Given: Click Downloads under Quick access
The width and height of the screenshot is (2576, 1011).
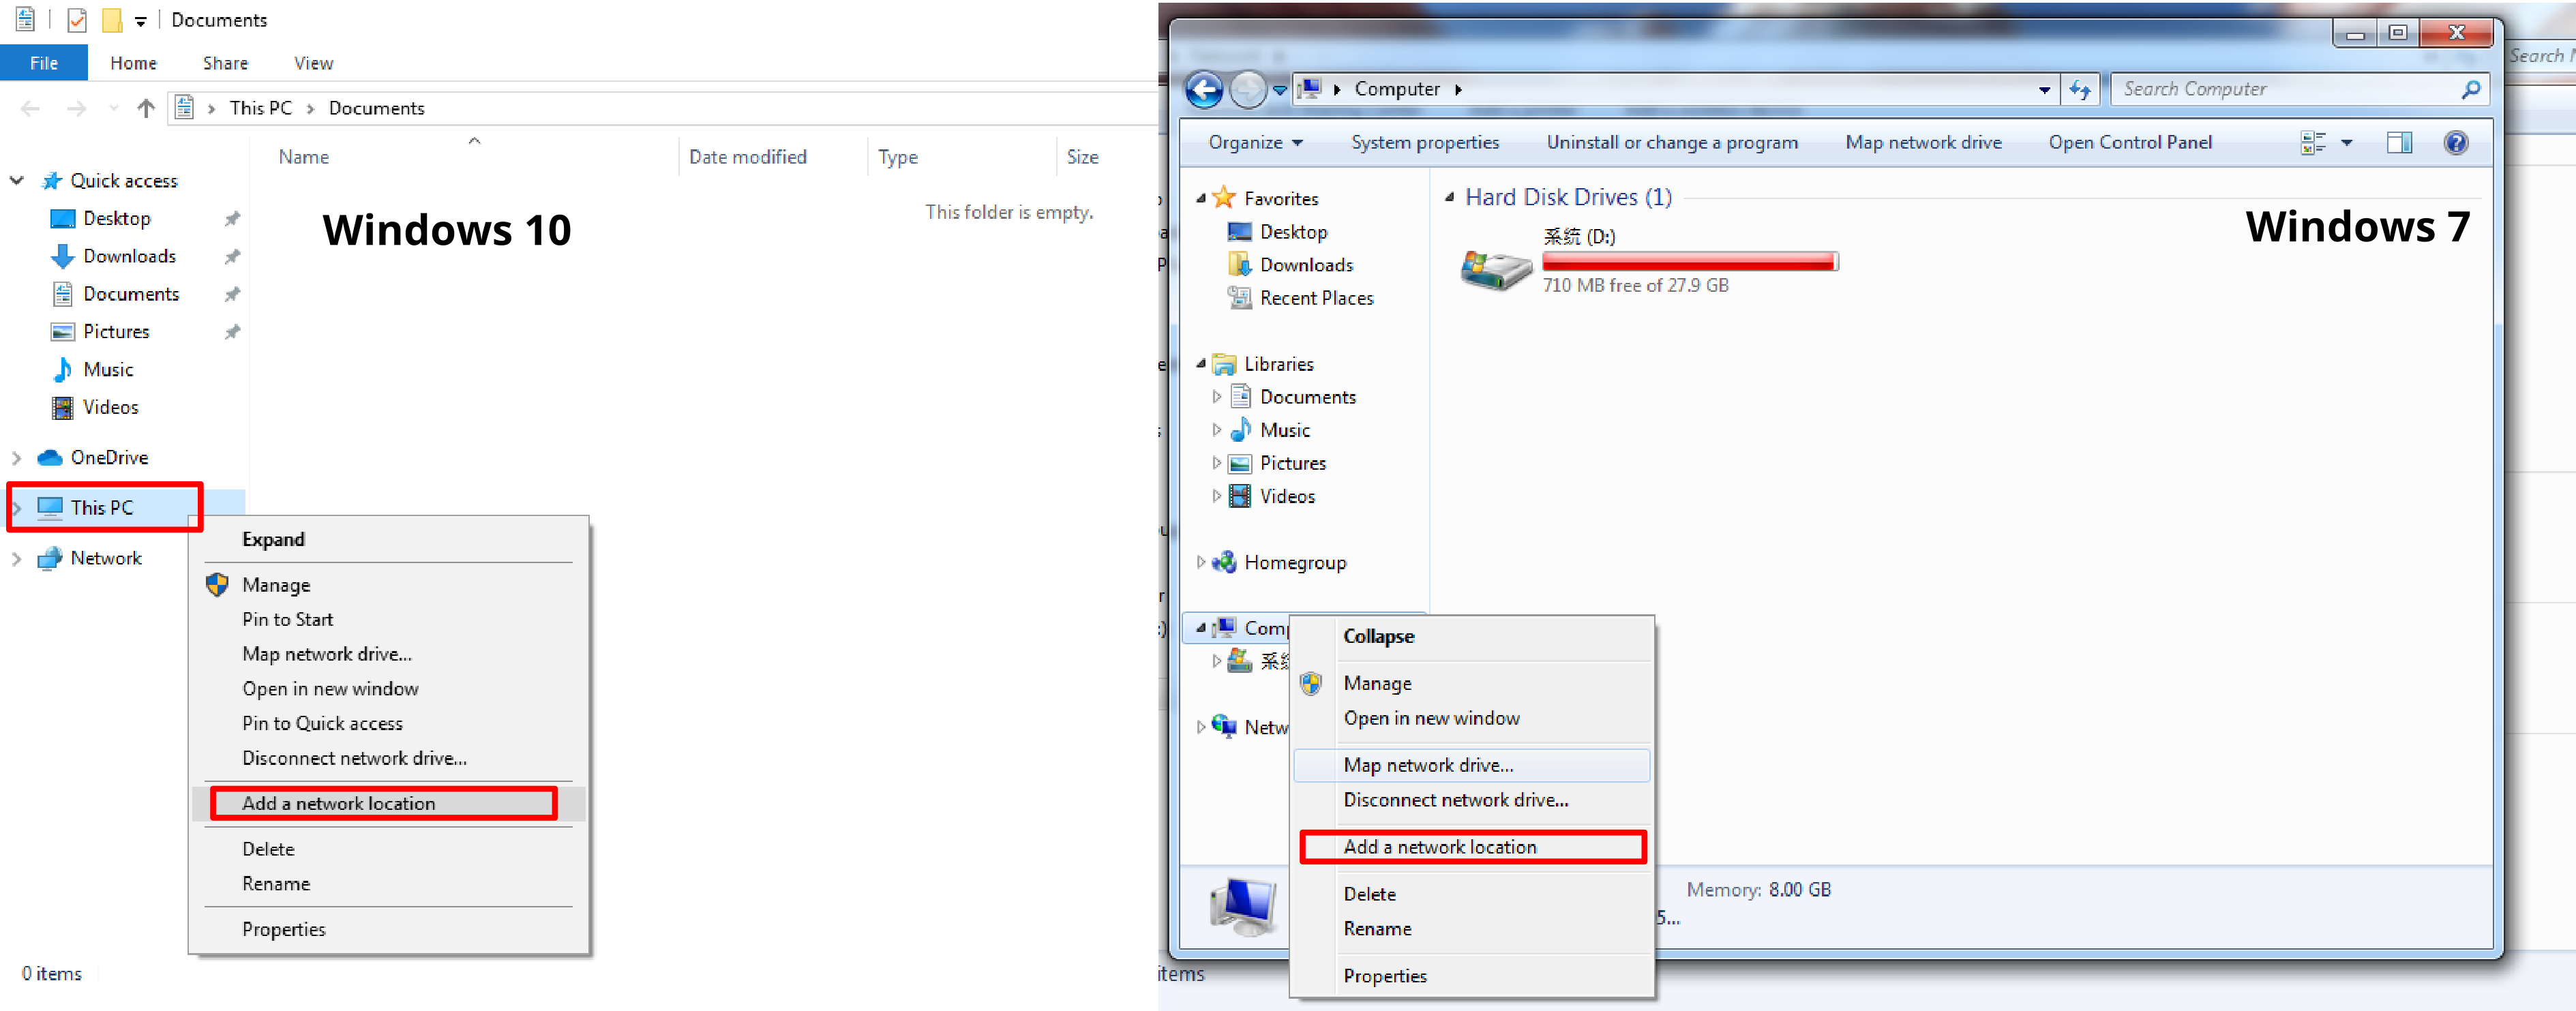Looking at the screenshot, I should (x=129, y=256).
